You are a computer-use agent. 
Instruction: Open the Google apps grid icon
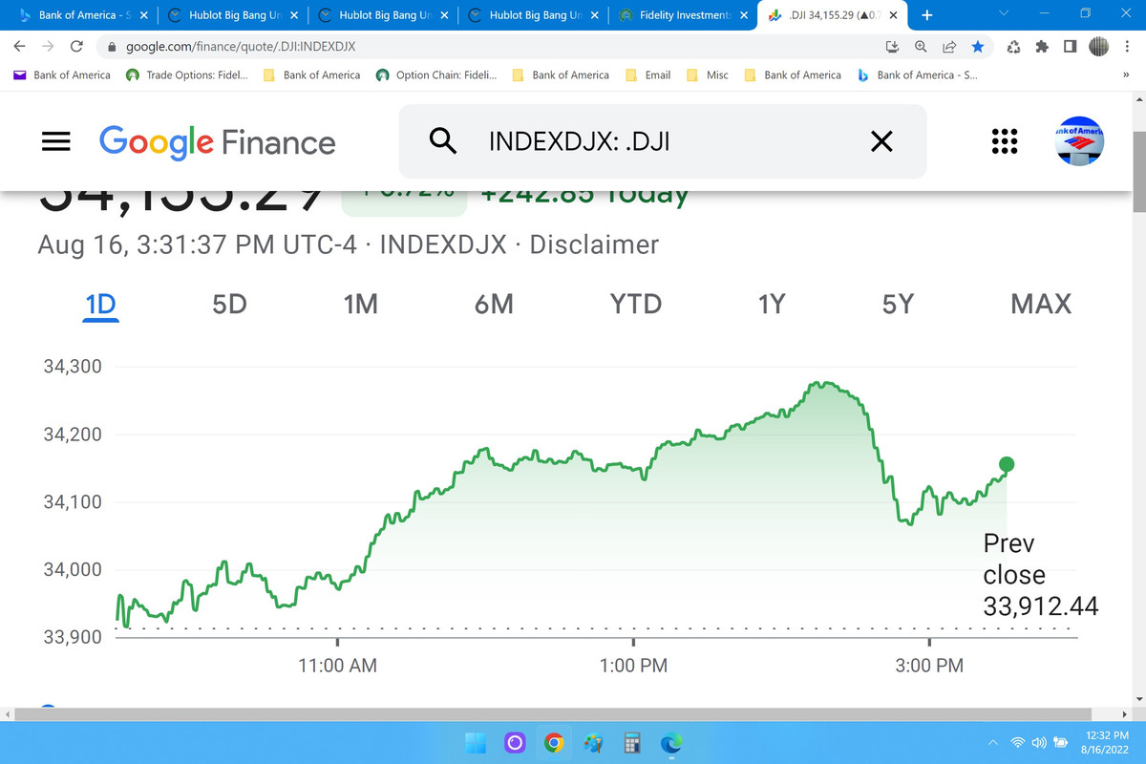(1005, 141)
